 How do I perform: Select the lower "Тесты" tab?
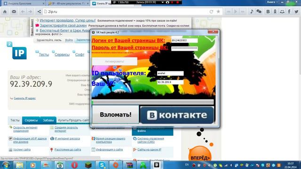click(15, 120)
